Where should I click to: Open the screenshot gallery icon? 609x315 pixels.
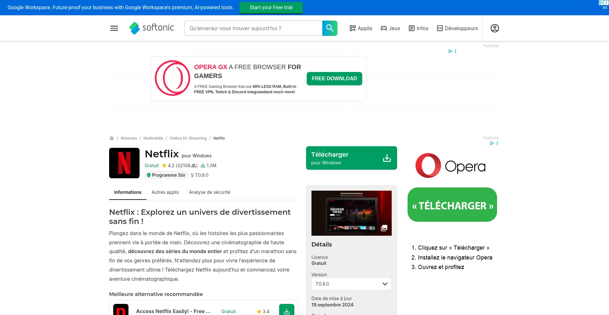(384, 228)
